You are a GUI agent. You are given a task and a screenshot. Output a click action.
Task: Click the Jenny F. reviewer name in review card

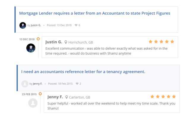[55, 97]
